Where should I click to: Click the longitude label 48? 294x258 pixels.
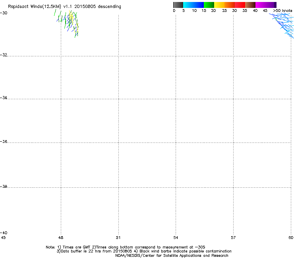coord(61,238)
